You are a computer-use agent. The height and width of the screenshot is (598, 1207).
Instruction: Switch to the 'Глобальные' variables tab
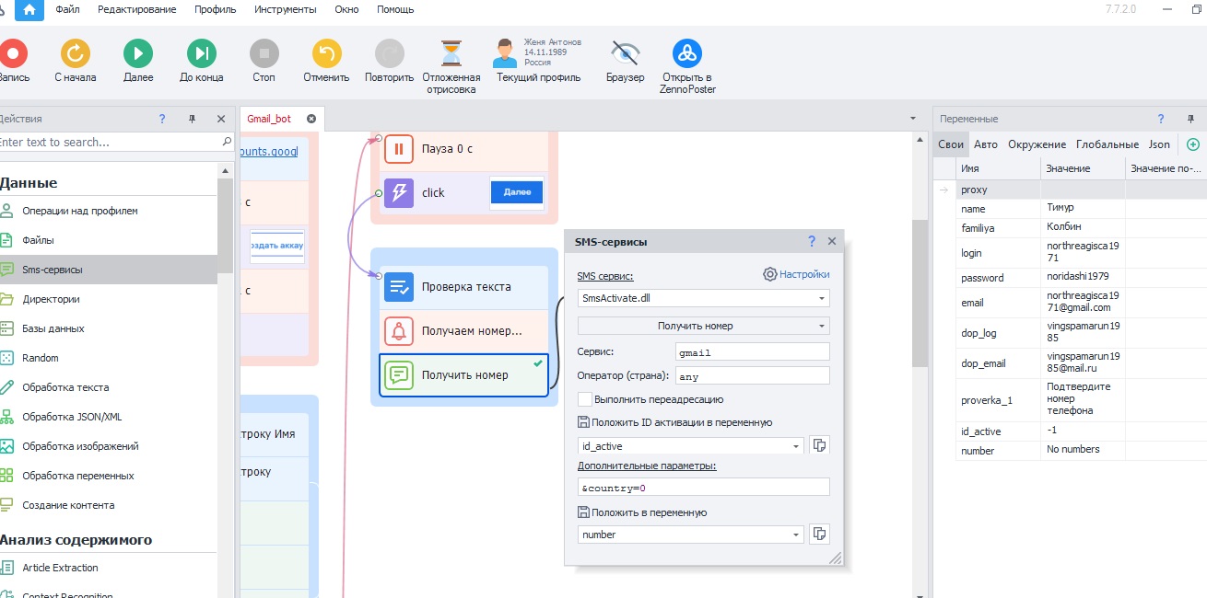click(x=1107, y=144)
